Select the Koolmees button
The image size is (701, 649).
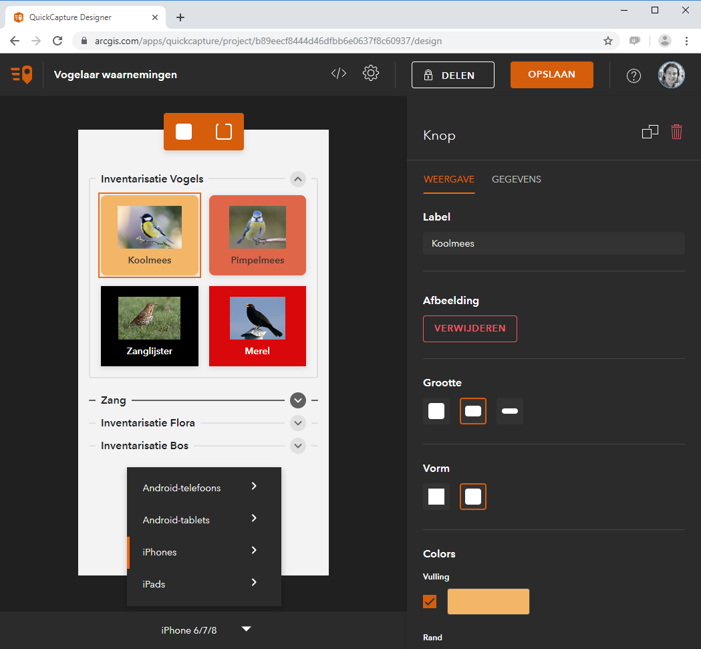point(150,235)
